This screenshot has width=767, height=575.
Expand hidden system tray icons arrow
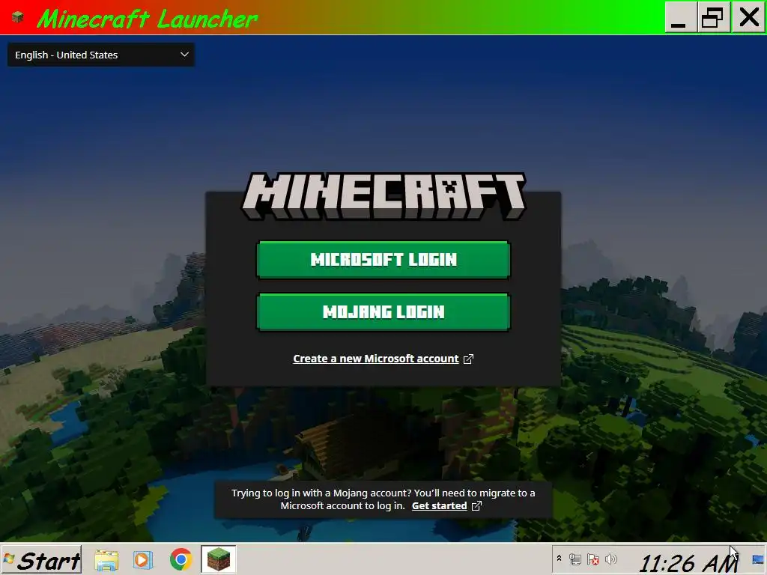559,559
